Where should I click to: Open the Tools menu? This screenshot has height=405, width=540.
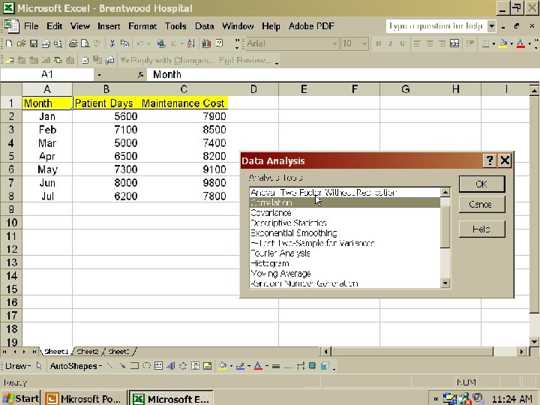click(x=175, y=25)
